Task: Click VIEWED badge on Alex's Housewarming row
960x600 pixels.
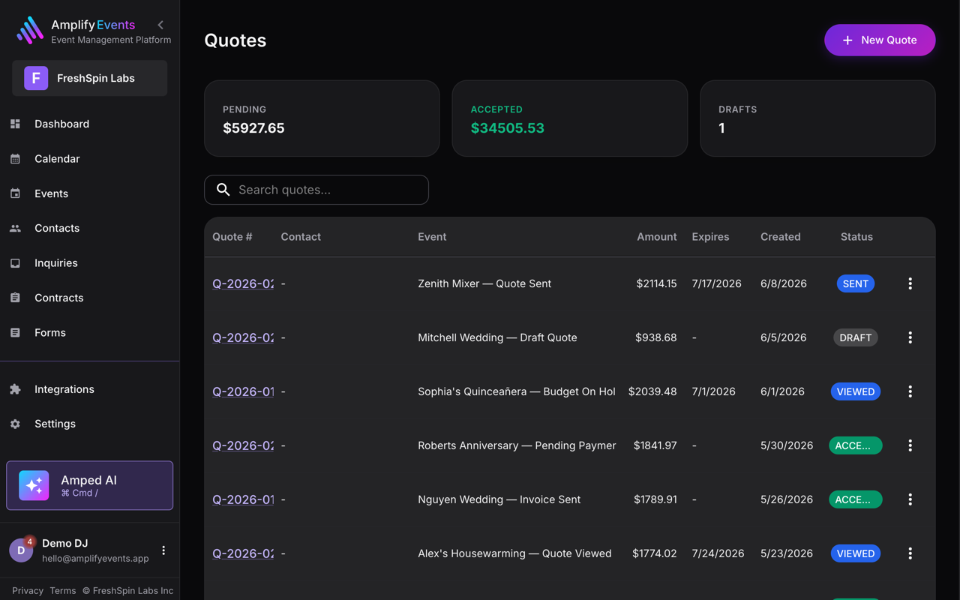Action: 856,553
